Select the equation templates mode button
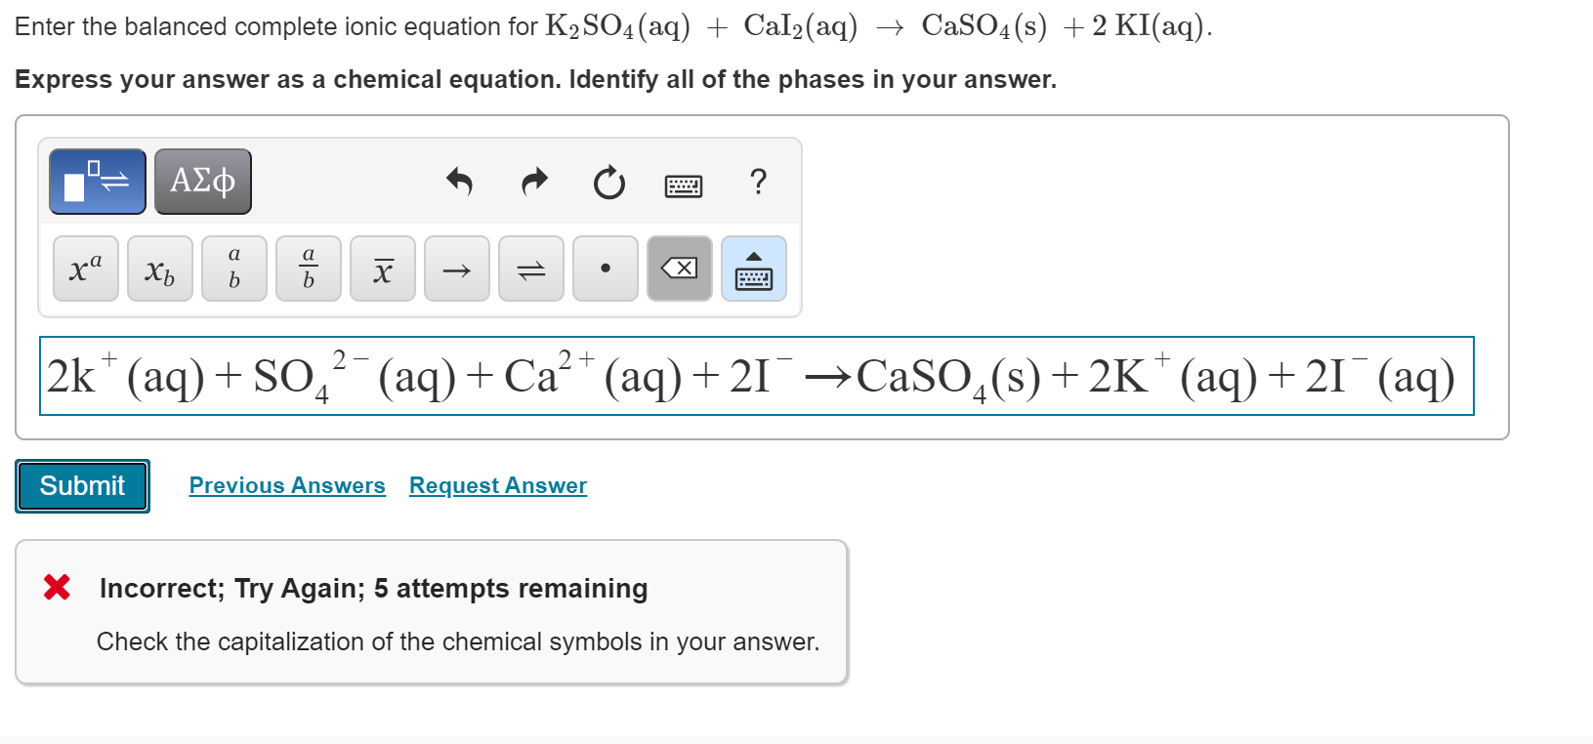Image resolution: width=1593 pixels, height=744 pixels. [x=97, y=181]
